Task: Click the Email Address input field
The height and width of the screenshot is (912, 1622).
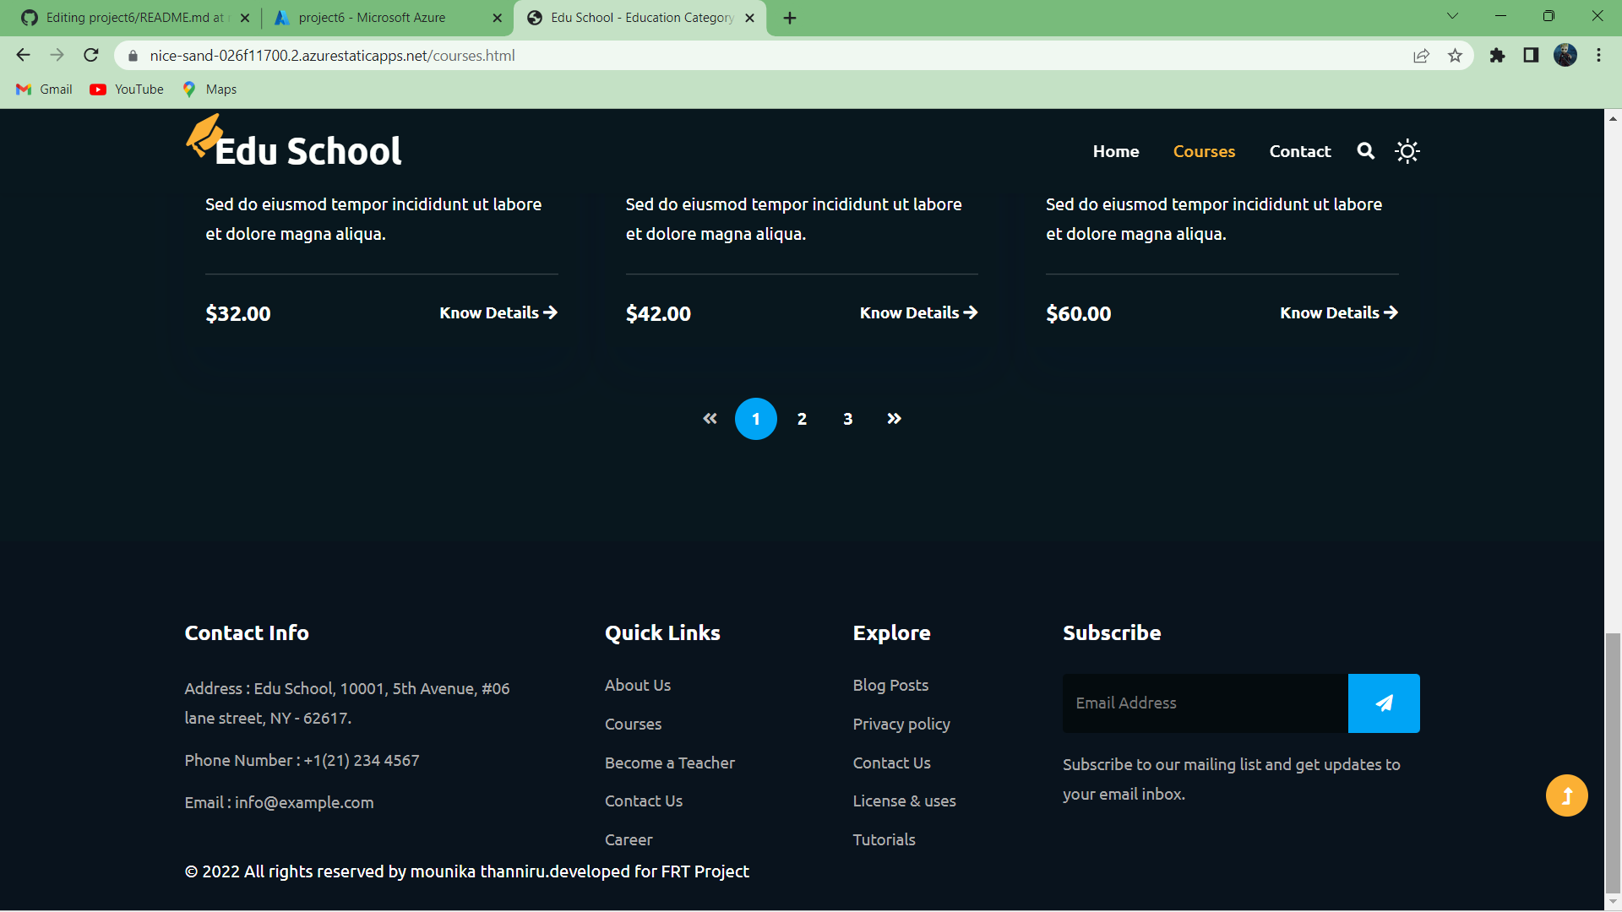Action: [x=1205, y=703]
